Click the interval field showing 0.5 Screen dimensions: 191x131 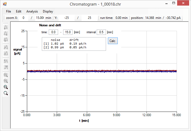[x=101, y=32]
